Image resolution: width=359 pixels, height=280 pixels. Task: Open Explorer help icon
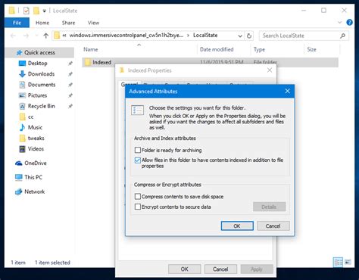tap(350, 23)
